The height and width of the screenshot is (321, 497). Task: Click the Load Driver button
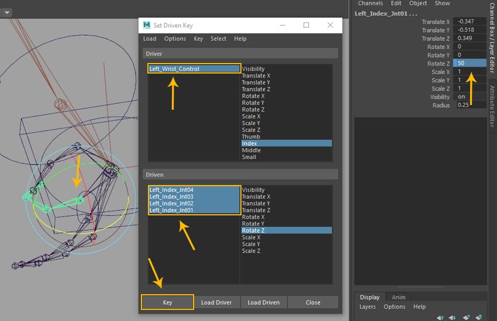[x=216, y=302]
